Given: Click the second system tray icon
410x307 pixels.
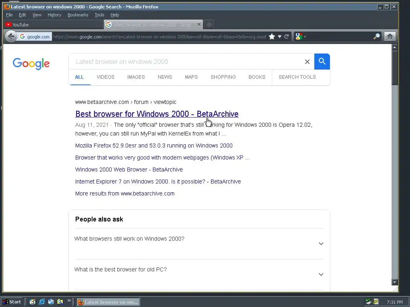Looking at the screenshot, I should [x=376, y=302].
